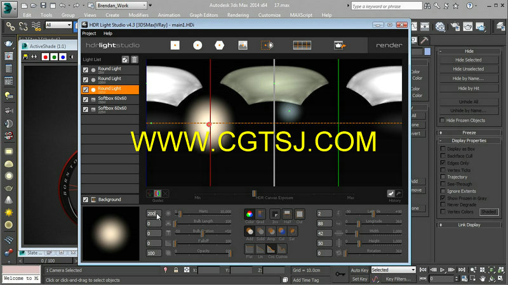The width and height of the screenshot is (508, 285).
Task: Open the Help menu in HDR Light Studio
Action: click(108, 34)
